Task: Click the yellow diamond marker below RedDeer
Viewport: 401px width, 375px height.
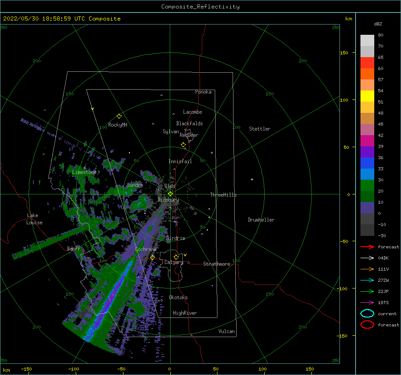Action: click(x=184, y=145)
